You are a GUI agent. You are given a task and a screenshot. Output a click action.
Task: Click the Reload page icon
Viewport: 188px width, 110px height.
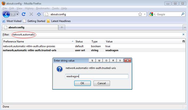pos(23,14)
